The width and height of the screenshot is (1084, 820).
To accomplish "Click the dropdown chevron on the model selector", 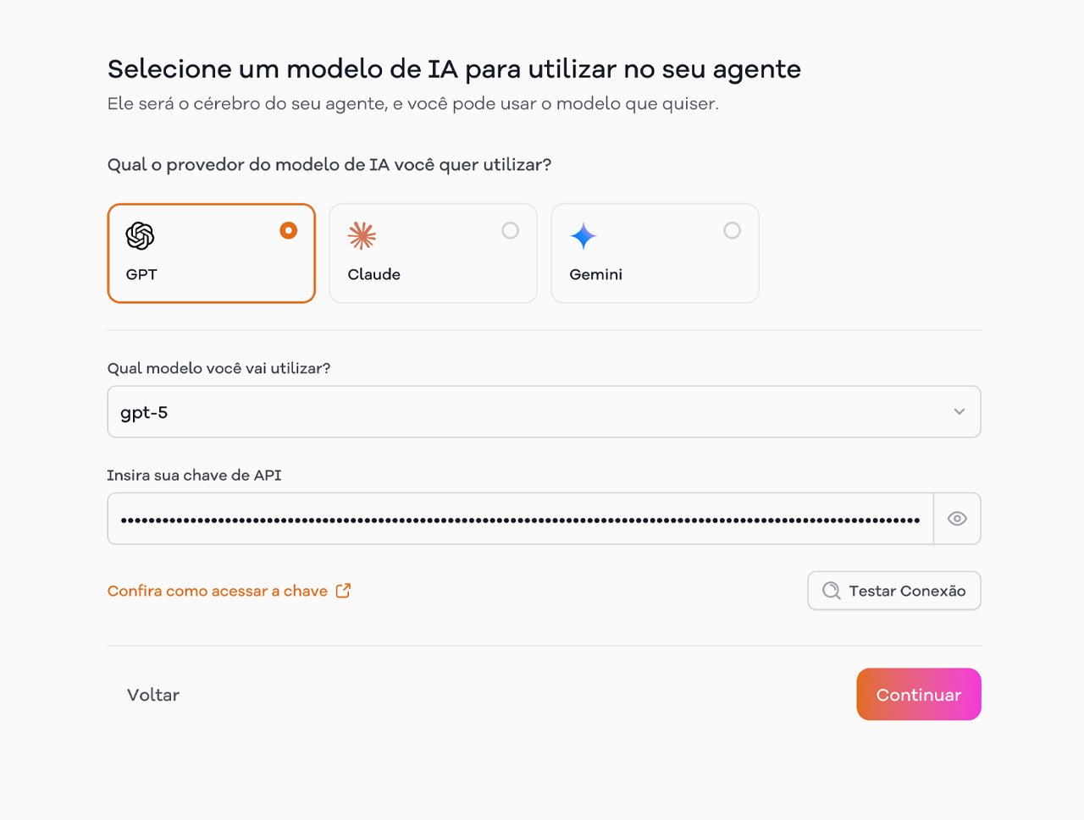I will 959,412.
